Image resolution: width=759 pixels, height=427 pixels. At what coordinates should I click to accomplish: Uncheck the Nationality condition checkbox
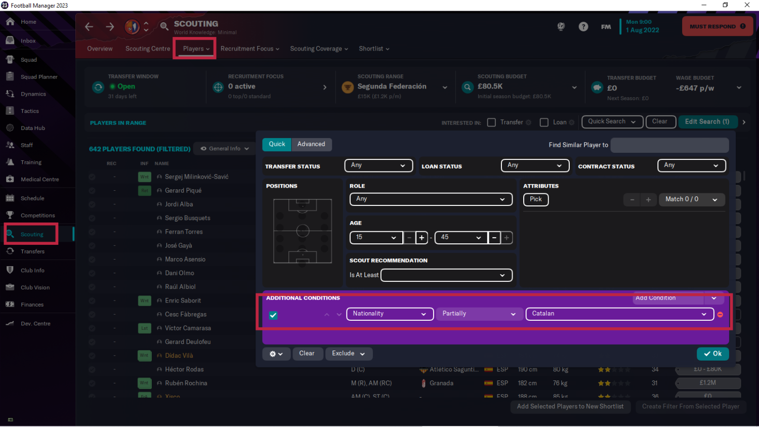point(273,315)
